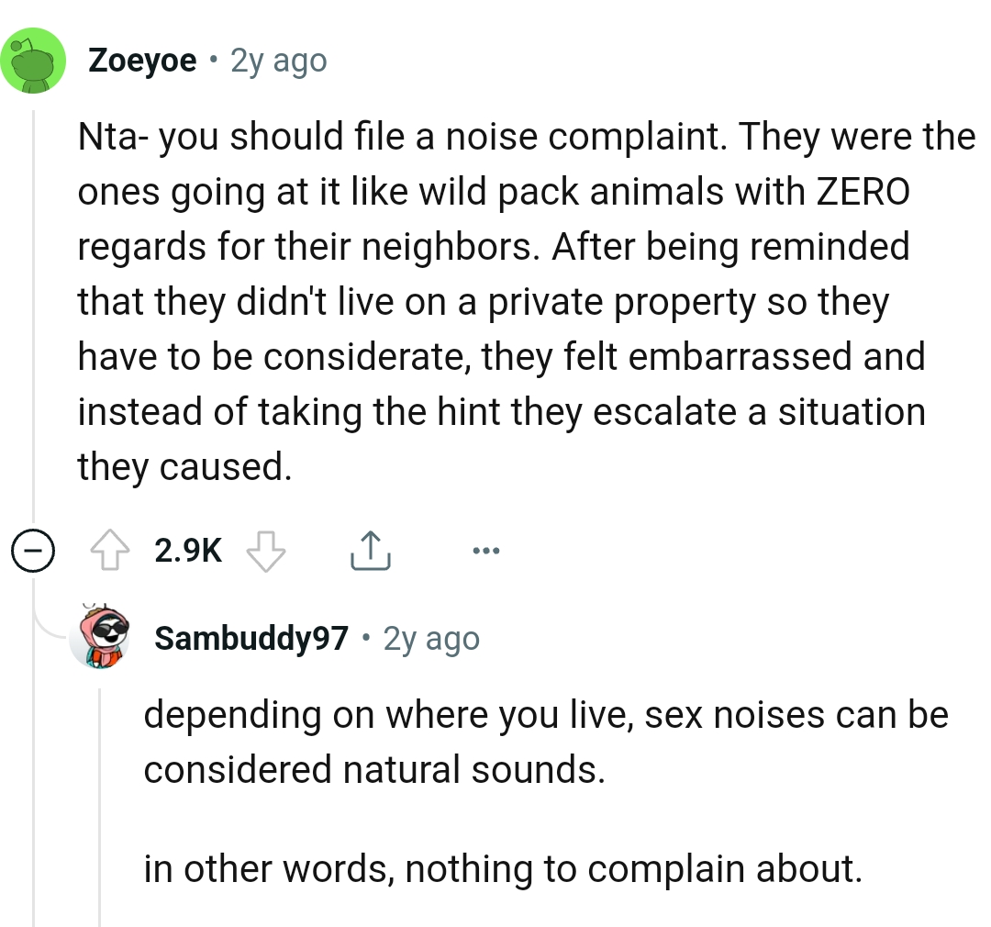Open the three-dot overflow menu
This screenshot has height=927, width=991.
[x=485, y=550]
